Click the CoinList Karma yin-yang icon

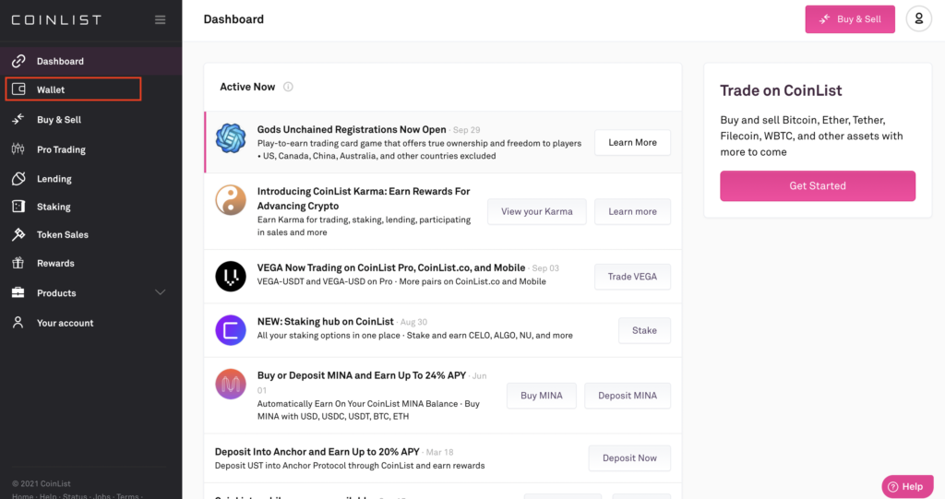231,200
